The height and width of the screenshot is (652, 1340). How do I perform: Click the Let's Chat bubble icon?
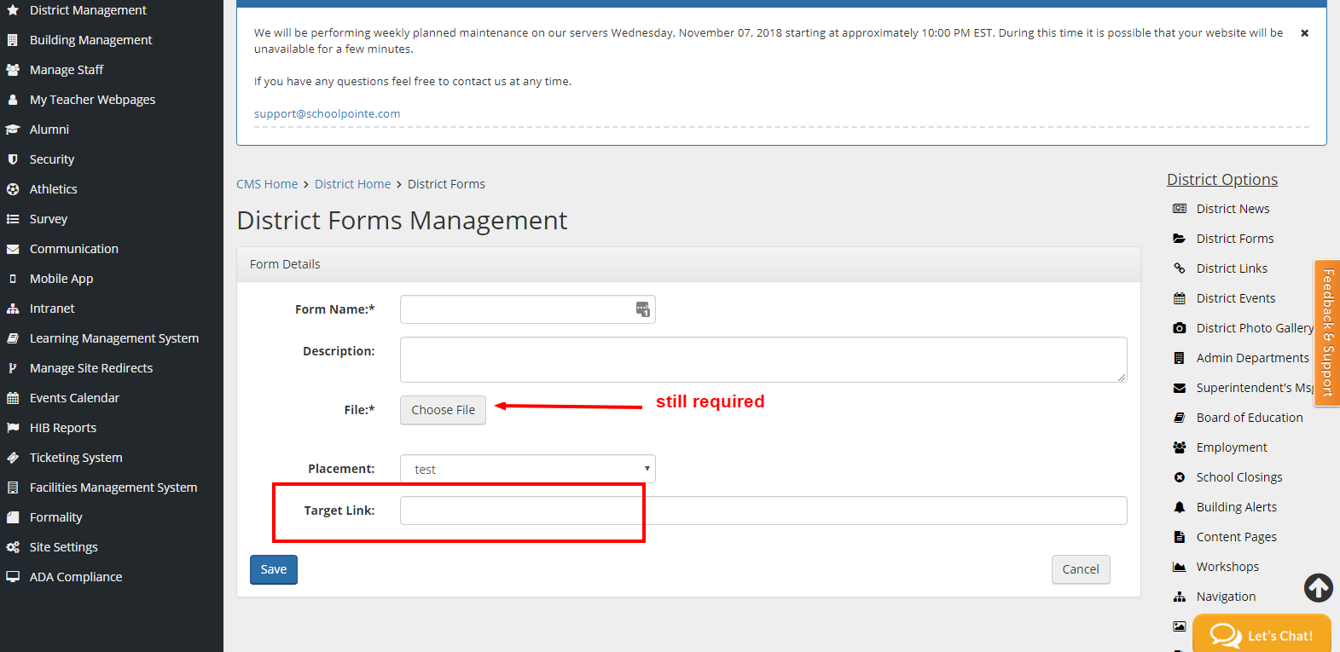pos(1226,636)
